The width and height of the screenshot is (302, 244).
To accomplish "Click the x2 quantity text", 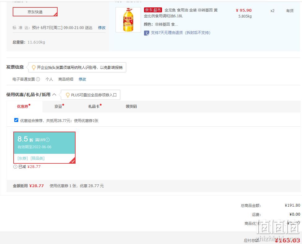I will pyautogui.click(x=272, y=11).
